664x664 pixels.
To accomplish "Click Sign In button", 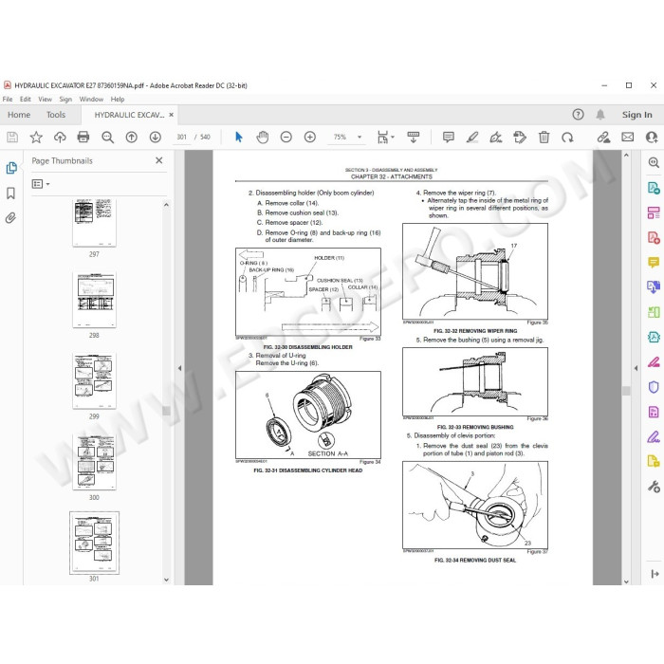I will (x=636, y=115).
